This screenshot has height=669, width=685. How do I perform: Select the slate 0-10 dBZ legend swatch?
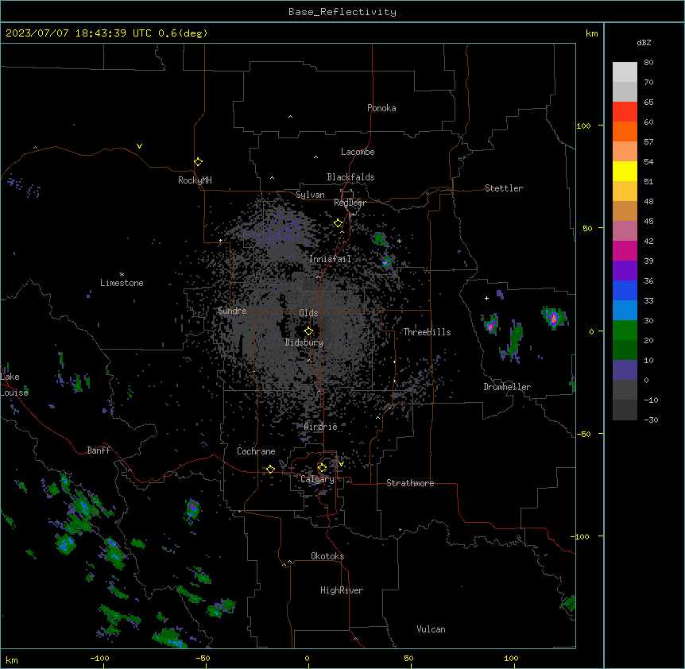(x=625, y=370)
